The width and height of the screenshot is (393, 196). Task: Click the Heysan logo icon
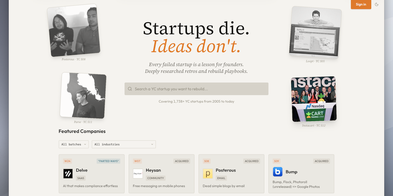[x=138, y=173]
